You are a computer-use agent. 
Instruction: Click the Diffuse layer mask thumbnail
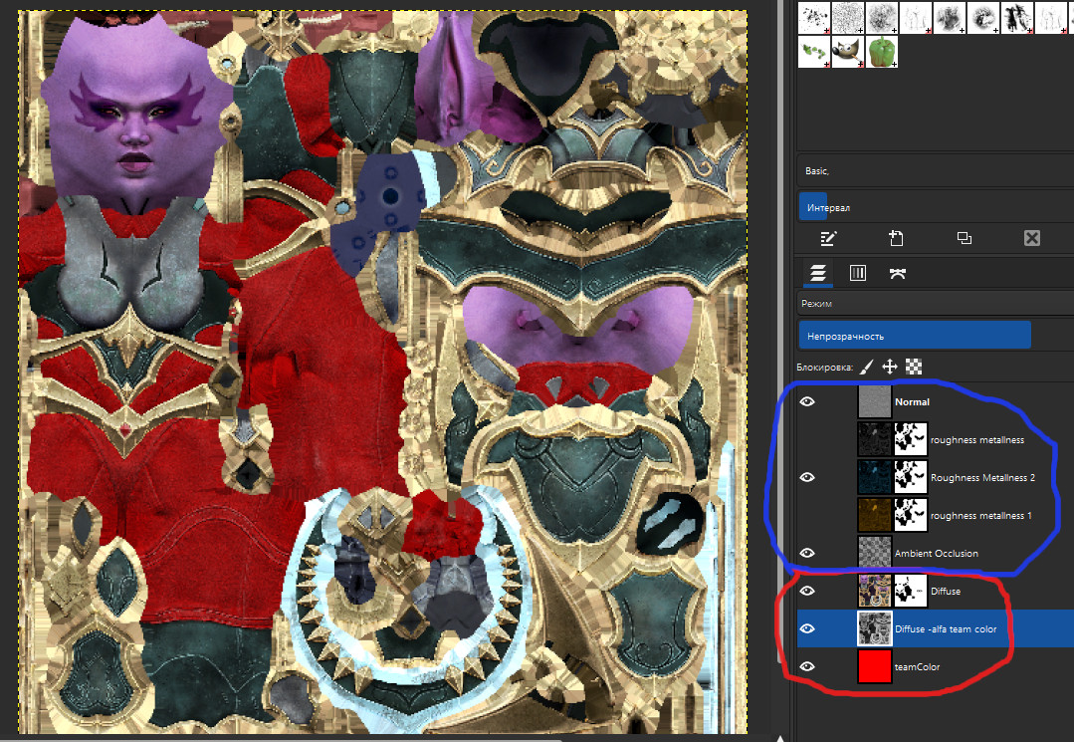pos(911,590)
